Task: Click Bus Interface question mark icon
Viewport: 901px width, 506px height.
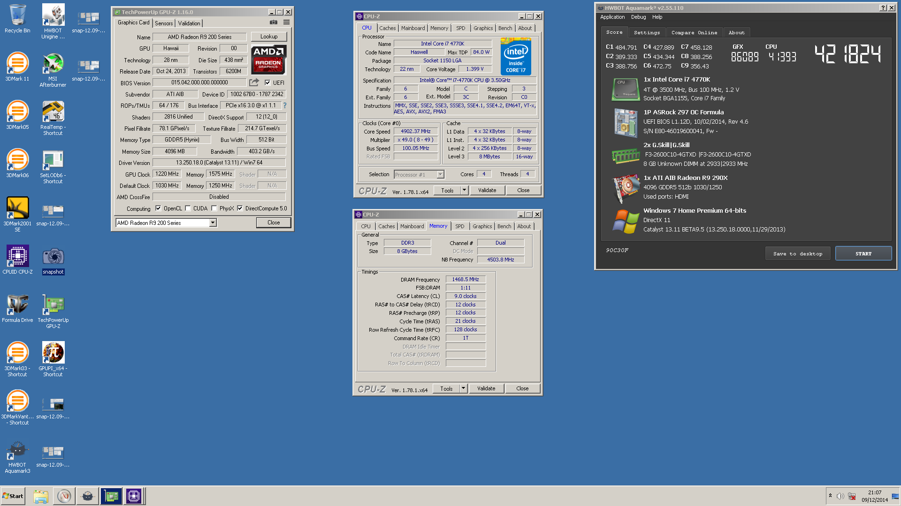Action: tap(284, 105)
